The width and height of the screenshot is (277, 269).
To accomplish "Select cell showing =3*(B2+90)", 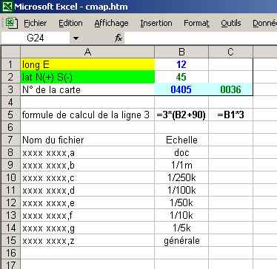I will coord(181,115).
